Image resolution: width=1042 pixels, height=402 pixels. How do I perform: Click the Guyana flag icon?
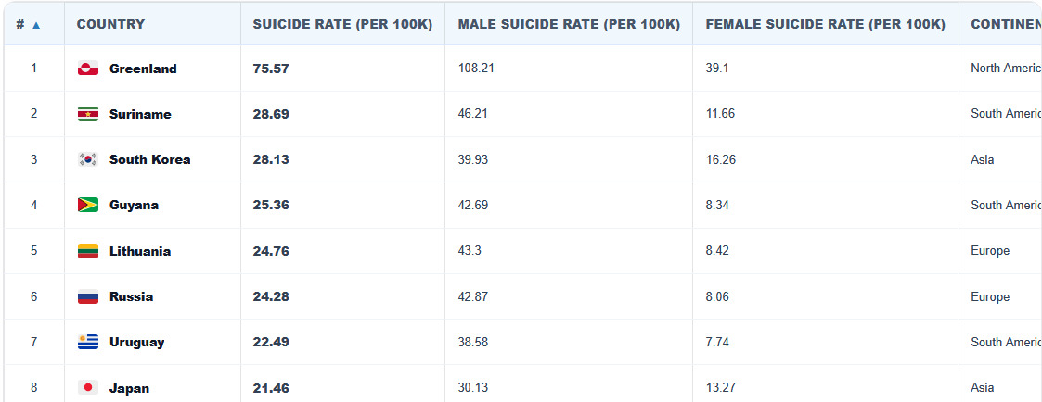(88, 205)
